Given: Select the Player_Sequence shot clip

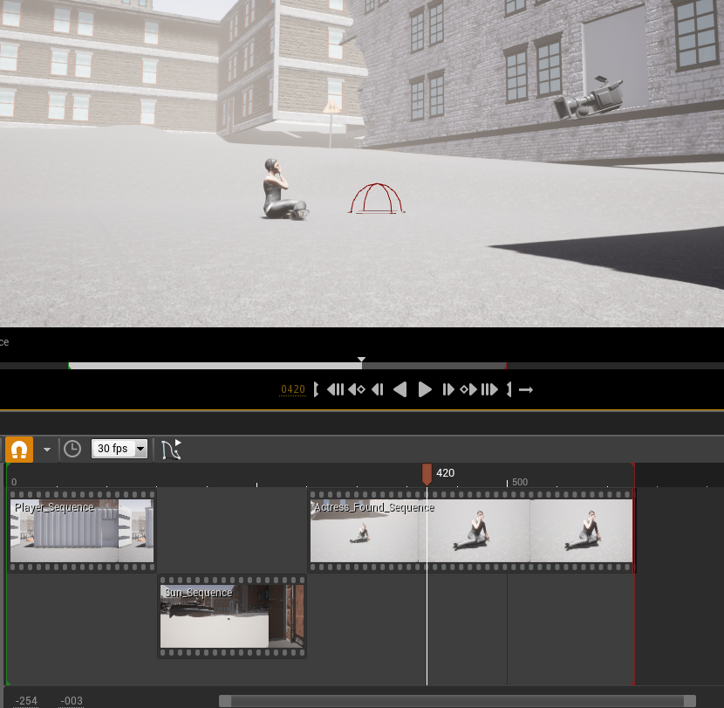Looking at the screenshot, I should point(81,531).
